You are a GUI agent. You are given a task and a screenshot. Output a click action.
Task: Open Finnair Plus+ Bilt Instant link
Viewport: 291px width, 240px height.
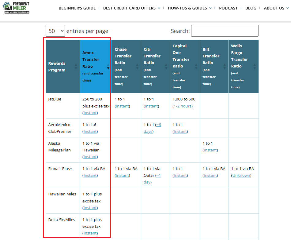click(x=210, y=176)
